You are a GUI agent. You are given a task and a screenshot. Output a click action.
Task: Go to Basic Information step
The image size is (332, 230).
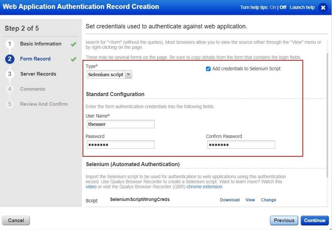pos(41,44)
